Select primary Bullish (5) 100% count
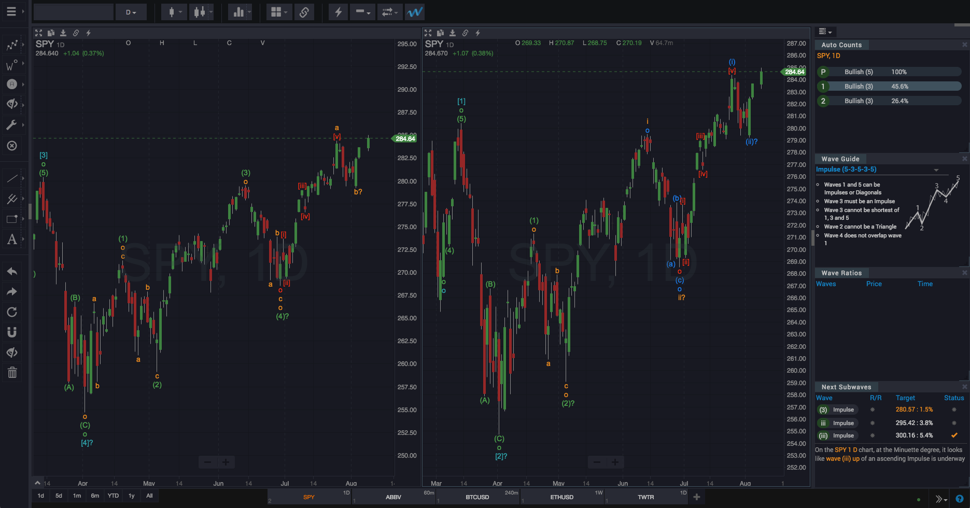 (889, 72)
